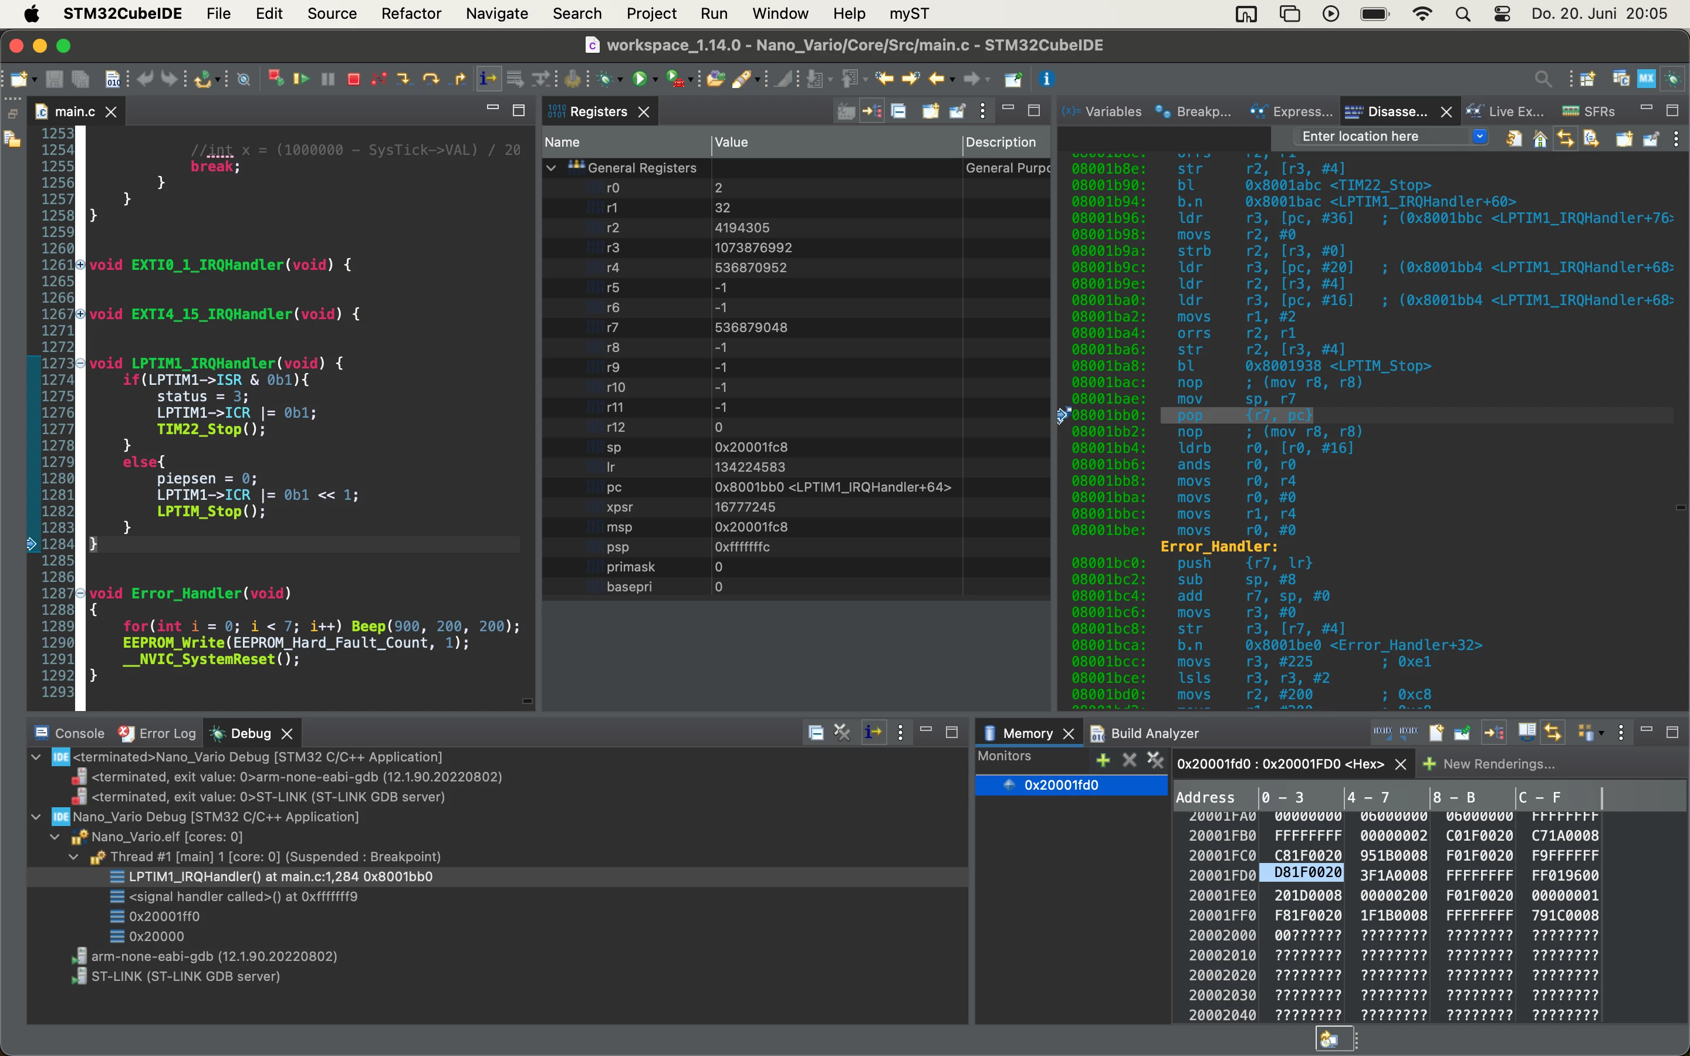Click the Save icon in main toolbar
1690x1056 pixels.
pyautogui.click(x=55, y=79)
